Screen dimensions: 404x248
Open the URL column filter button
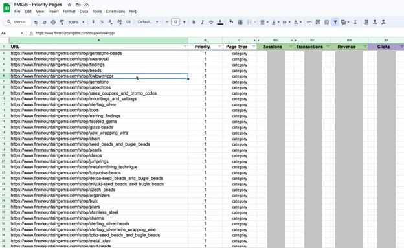[x=185, y=47]
